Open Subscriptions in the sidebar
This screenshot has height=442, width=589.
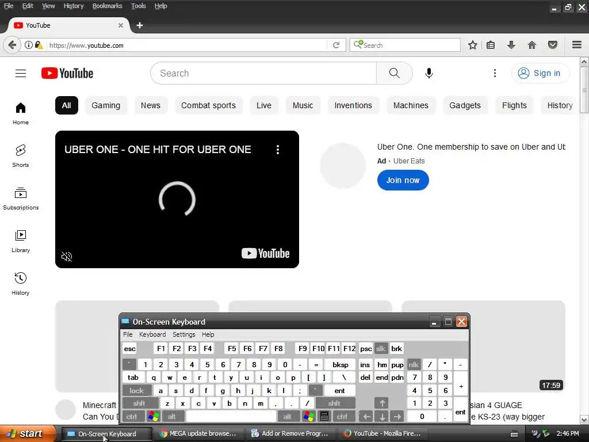[21, 199]
